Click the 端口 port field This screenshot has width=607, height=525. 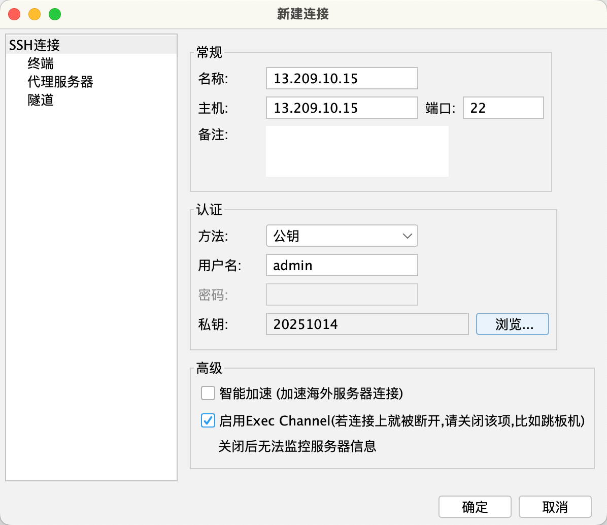503,108
